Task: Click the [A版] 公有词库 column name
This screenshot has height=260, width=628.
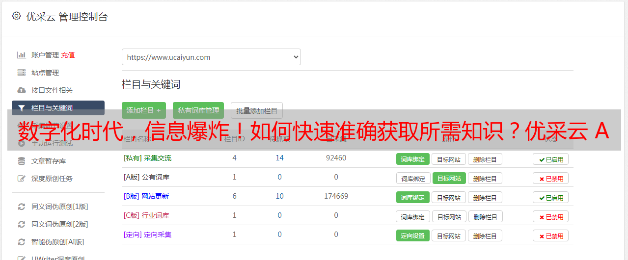Action: click(146, 177)
